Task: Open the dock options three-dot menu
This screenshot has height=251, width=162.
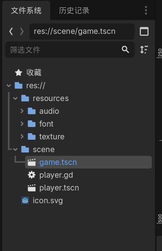Action: click(146, 11)
